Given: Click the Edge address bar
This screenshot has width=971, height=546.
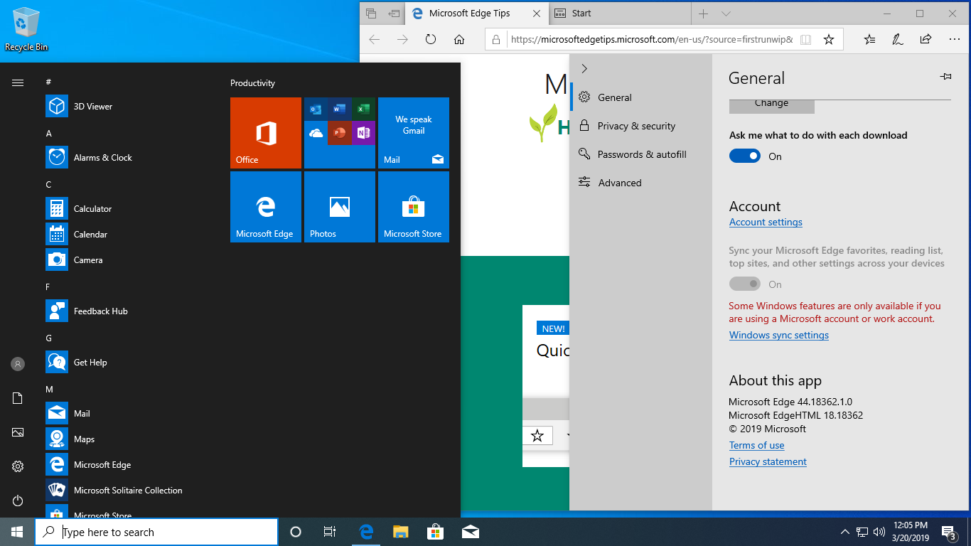Looking at the screenshot, I should pyautogui.click(x=651, y=40).
